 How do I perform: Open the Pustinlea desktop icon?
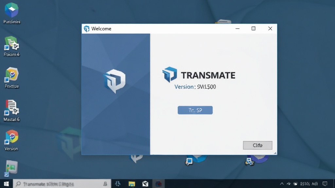point(11,13)
